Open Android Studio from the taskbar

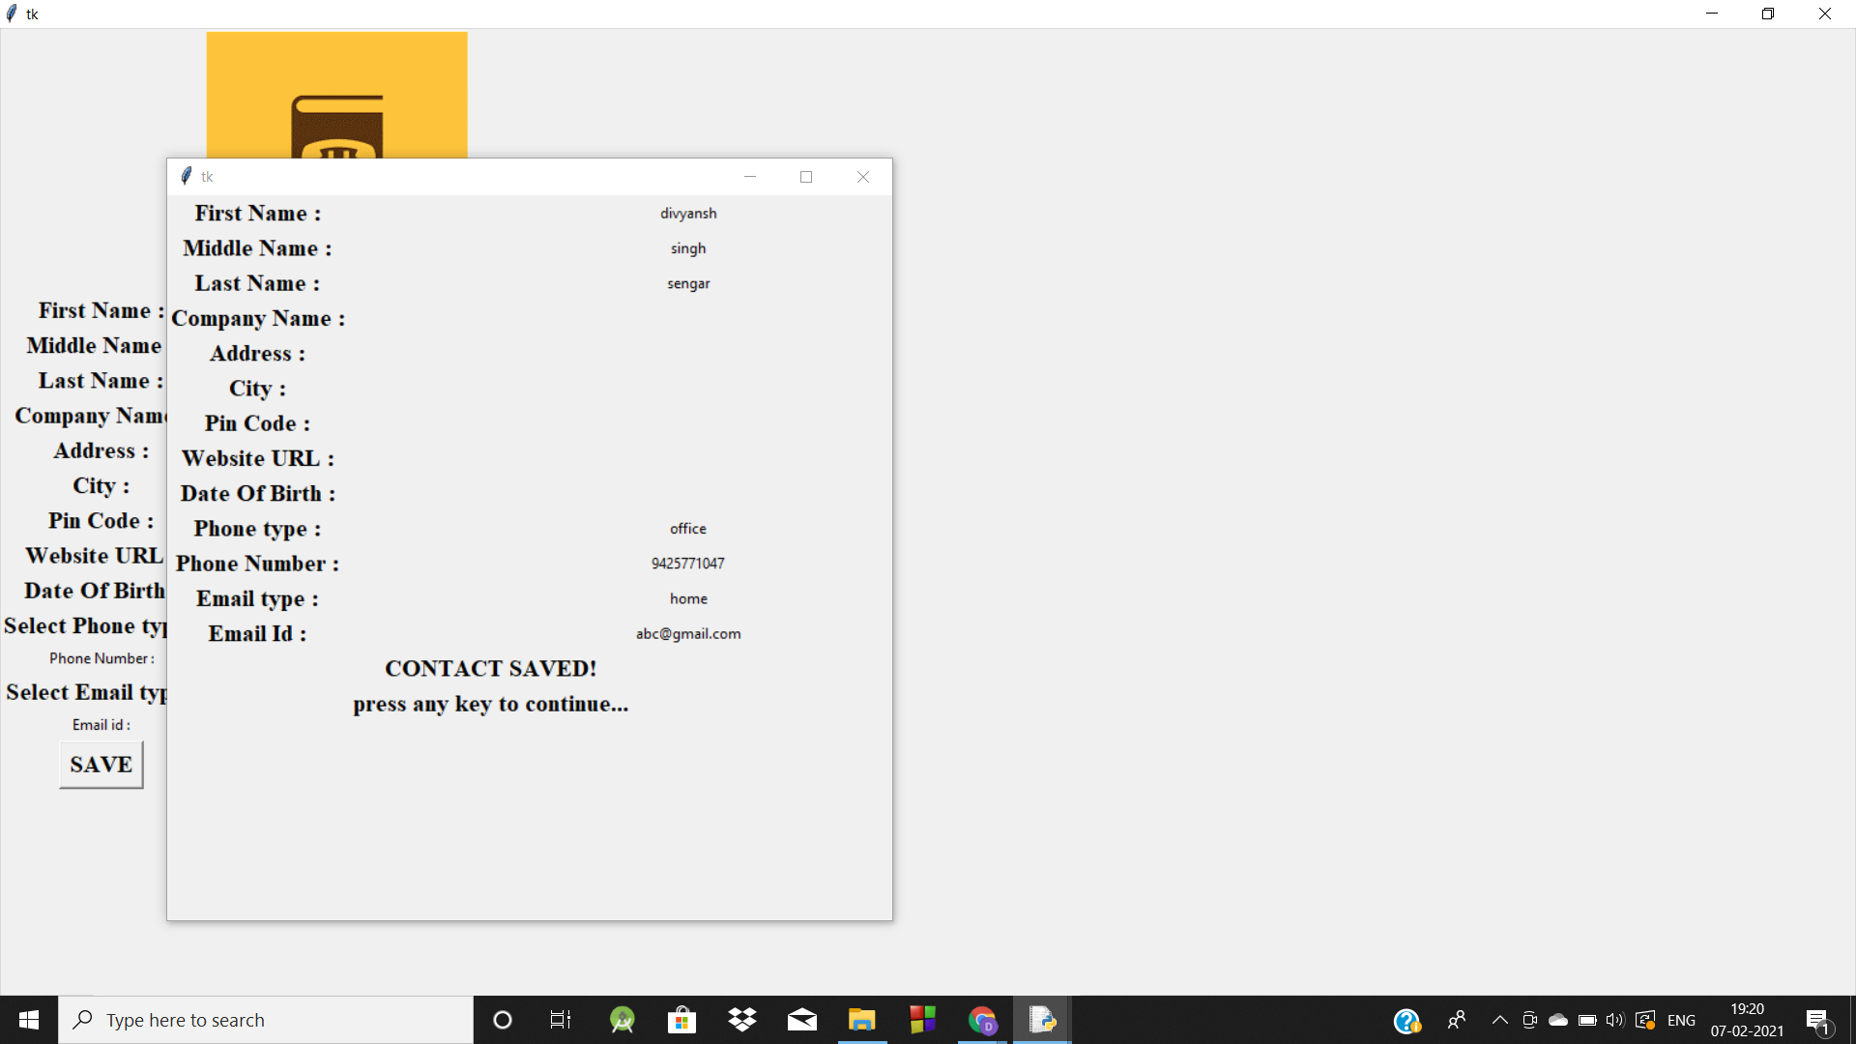coord(622,1020)
